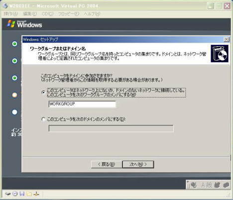The width and height of the screenshot is (233, 200).
Task: Click the IME language bar left handle
Action: (x=188, y=185)
